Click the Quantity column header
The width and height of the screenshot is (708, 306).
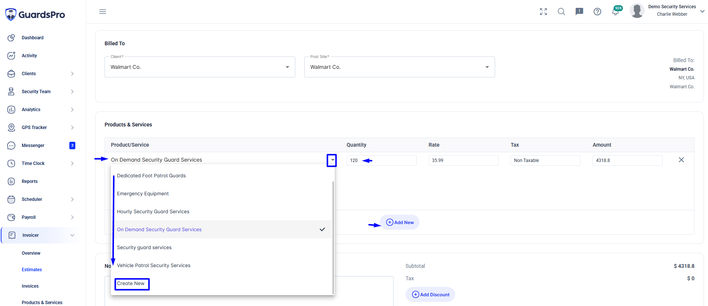pos(356,145)
